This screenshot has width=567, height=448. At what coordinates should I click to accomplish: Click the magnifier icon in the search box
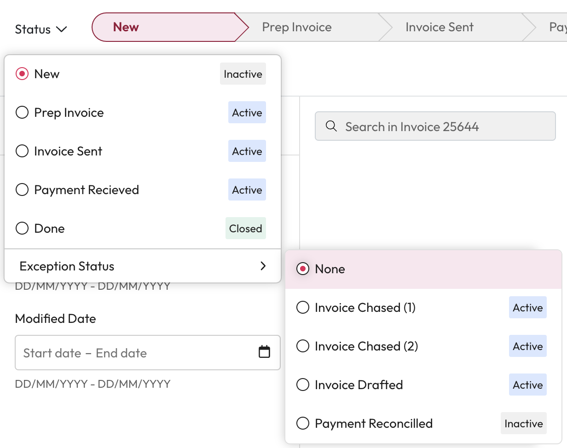click(331, 126)
